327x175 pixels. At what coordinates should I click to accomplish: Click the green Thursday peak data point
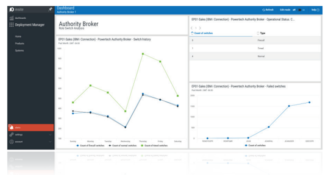coord(143,54)
